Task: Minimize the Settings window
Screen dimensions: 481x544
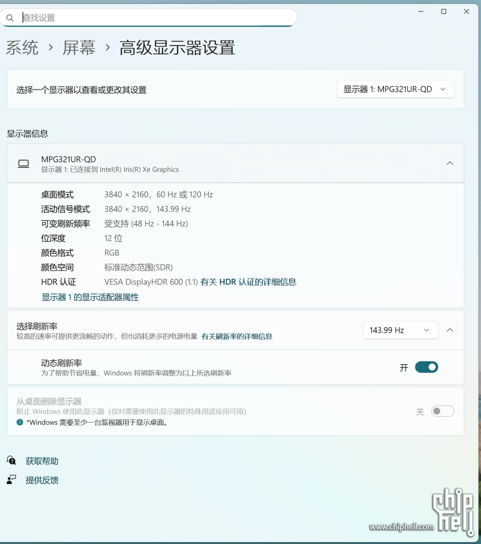Action: pos(421,11)
